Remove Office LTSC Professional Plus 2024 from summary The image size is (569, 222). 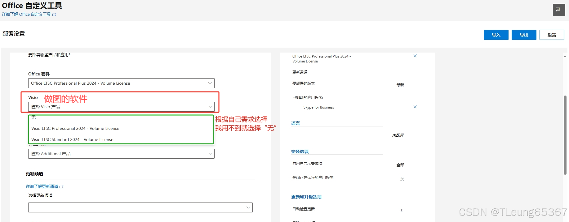415,56
